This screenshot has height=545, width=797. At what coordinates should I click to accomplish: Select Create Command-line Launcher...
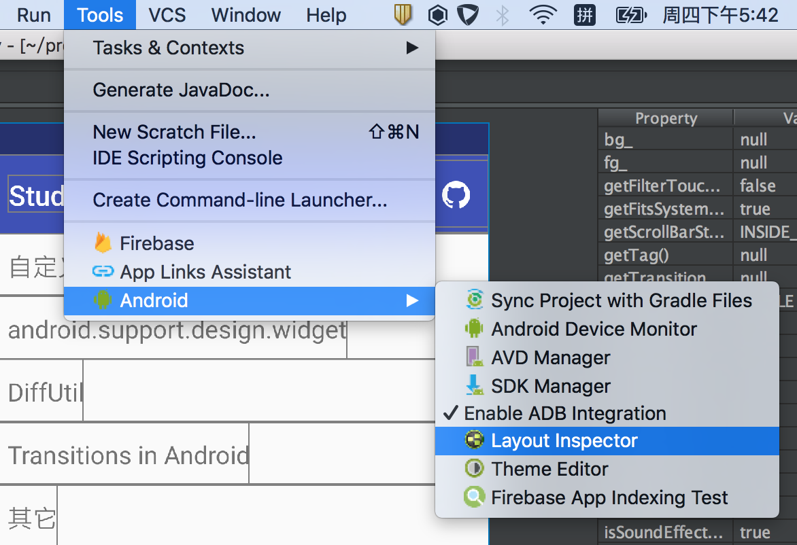tap(249, 200)
